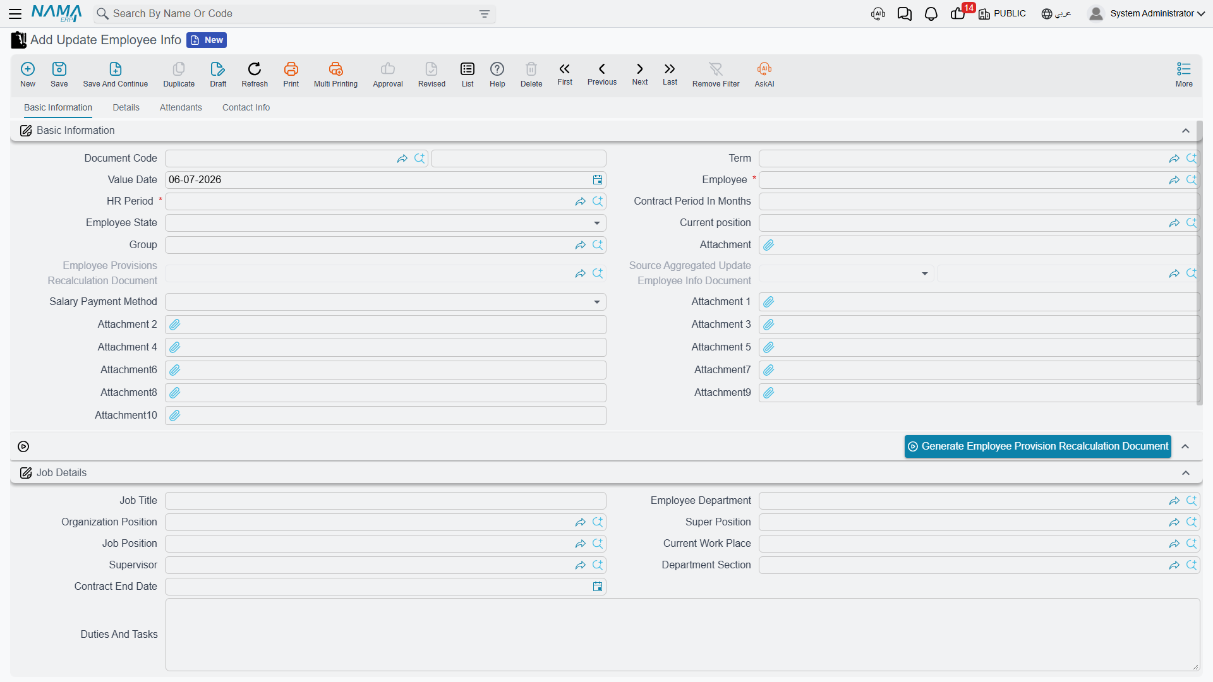Jump to the Last record
Screen dimensions: 1213x682
click(x=670, y=74)
